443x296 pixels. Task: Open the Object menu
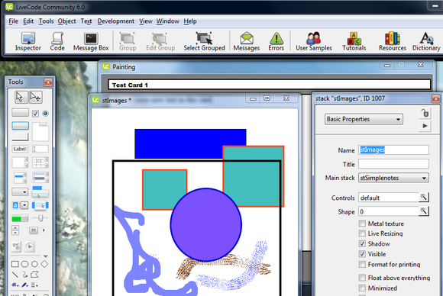coord(66,21)
